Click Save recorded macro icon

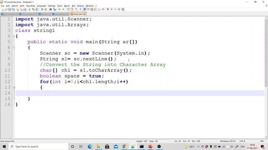[123, 9]
